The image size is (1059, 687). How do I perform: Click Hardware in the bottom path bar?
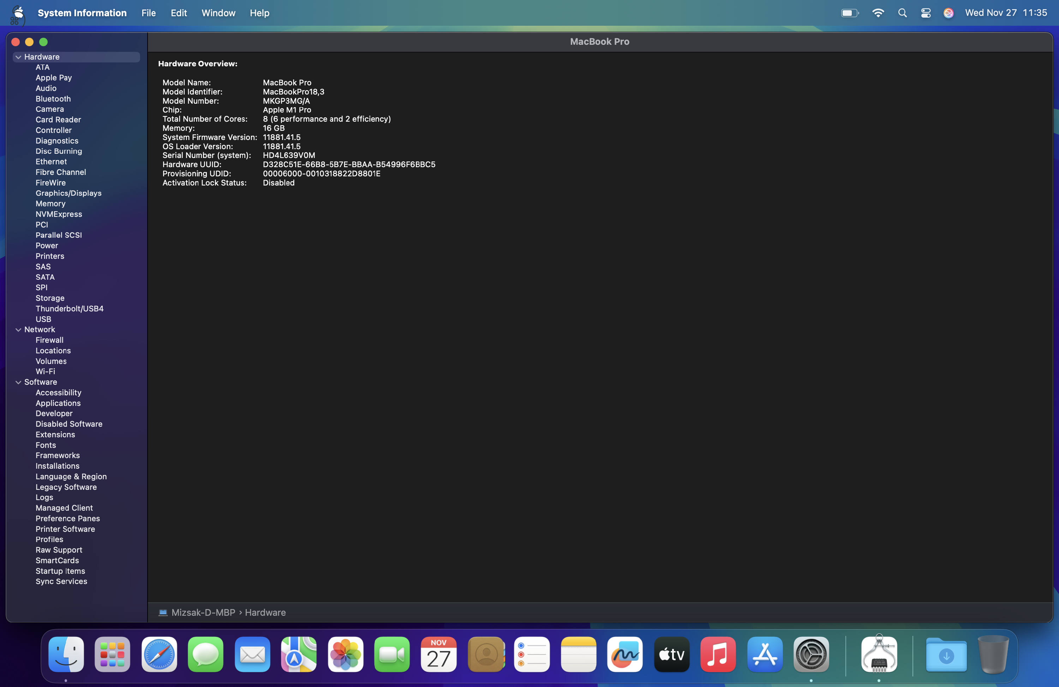[265, 612]
